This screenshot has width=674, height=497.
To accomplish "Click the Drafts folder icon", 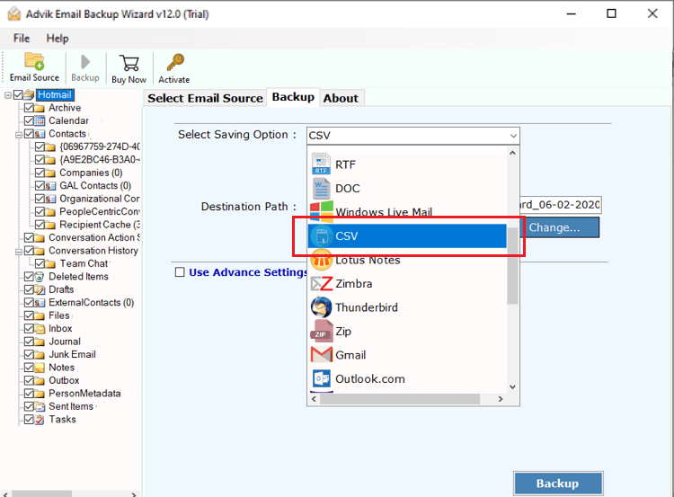I will tap(40, 289).
